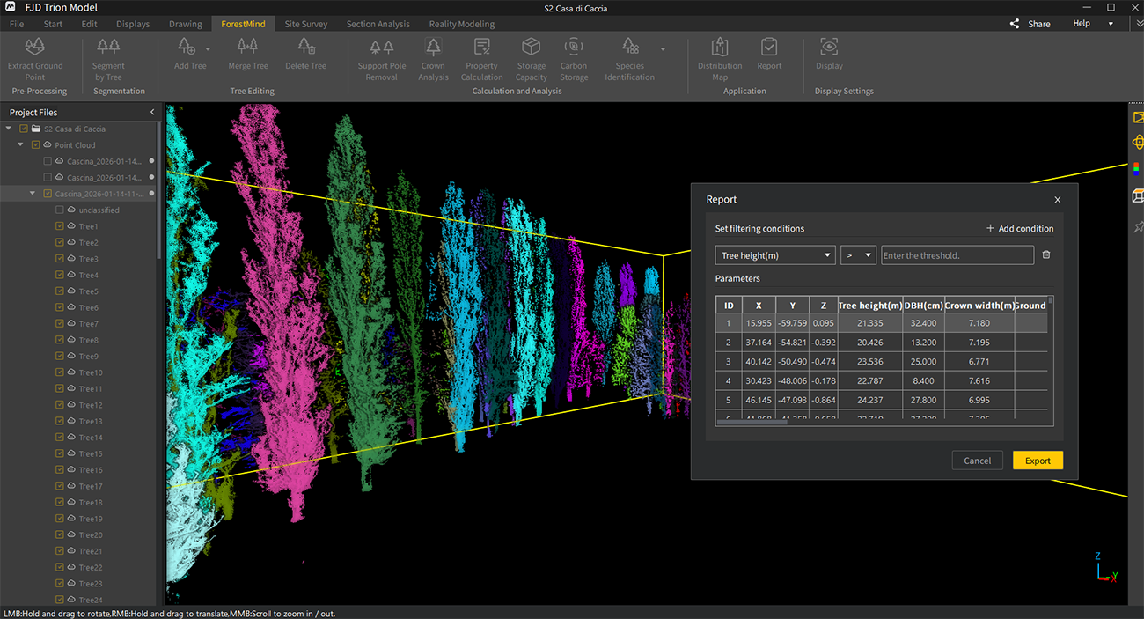
Task: Open the Section Analysis tab
Action: [x=378, y=24]
